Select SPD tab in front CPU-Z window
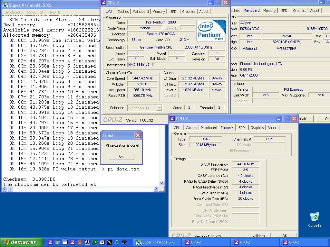Viewport: 330px width, 247px height. (x=173, y=12)
